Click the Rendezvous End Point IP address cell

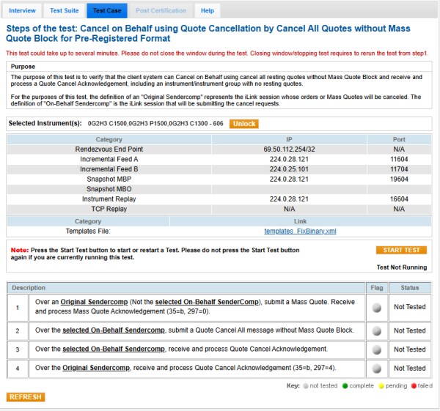point(289,149)
